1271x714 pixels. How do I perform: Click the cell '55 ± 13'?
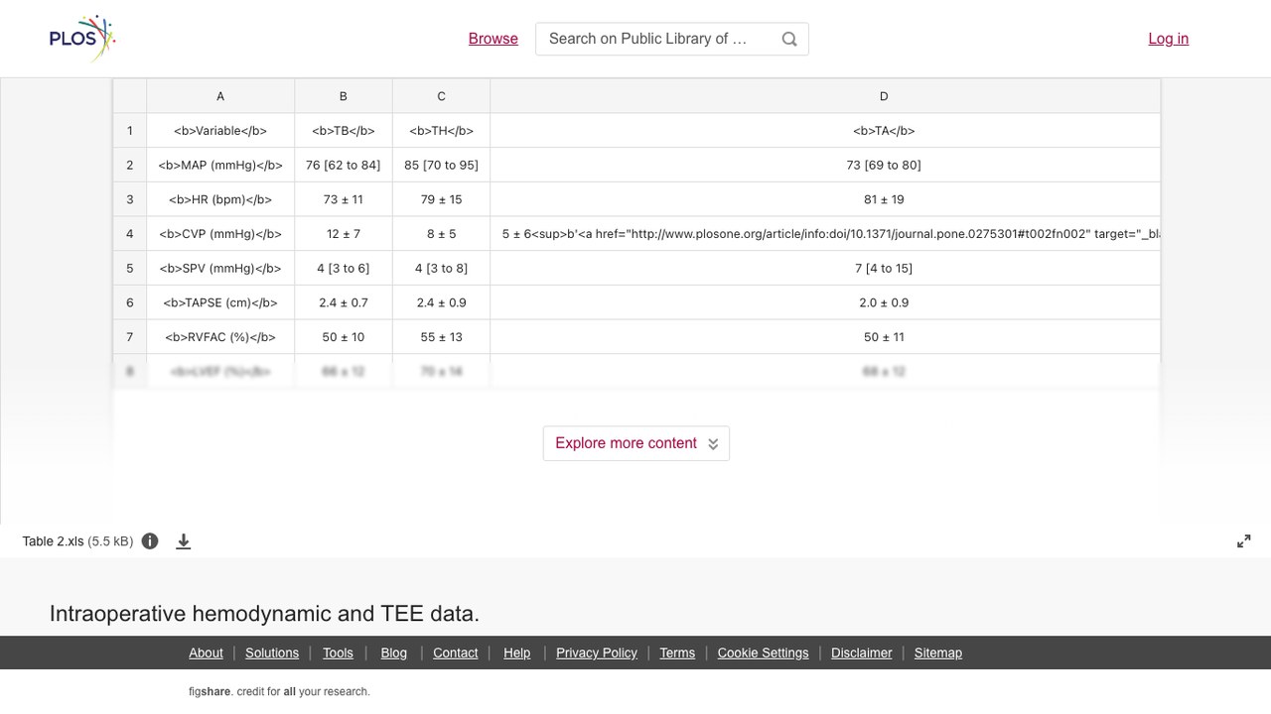tap(441, 337)
